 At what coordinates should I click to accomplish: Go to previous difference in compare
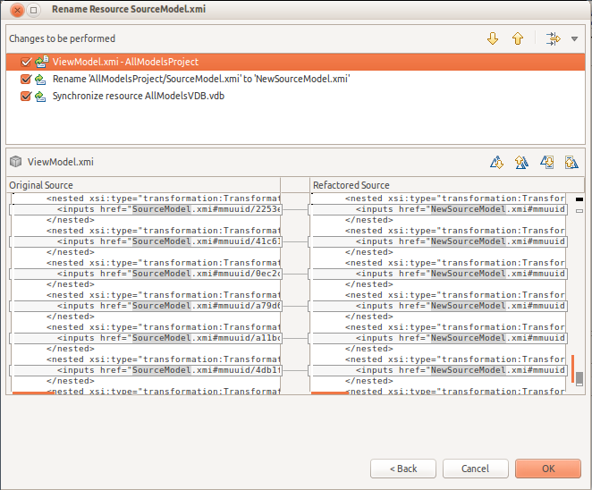[x=521, y=162]
